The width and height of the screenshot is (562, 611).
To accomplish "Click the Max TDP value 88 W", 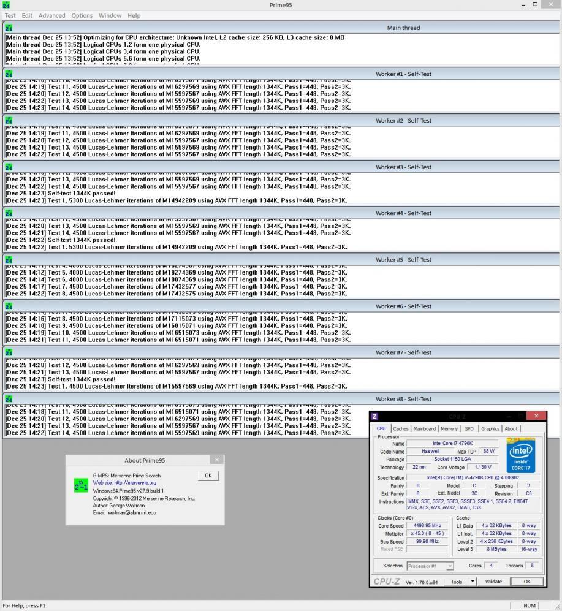I will tap(488, 451).
